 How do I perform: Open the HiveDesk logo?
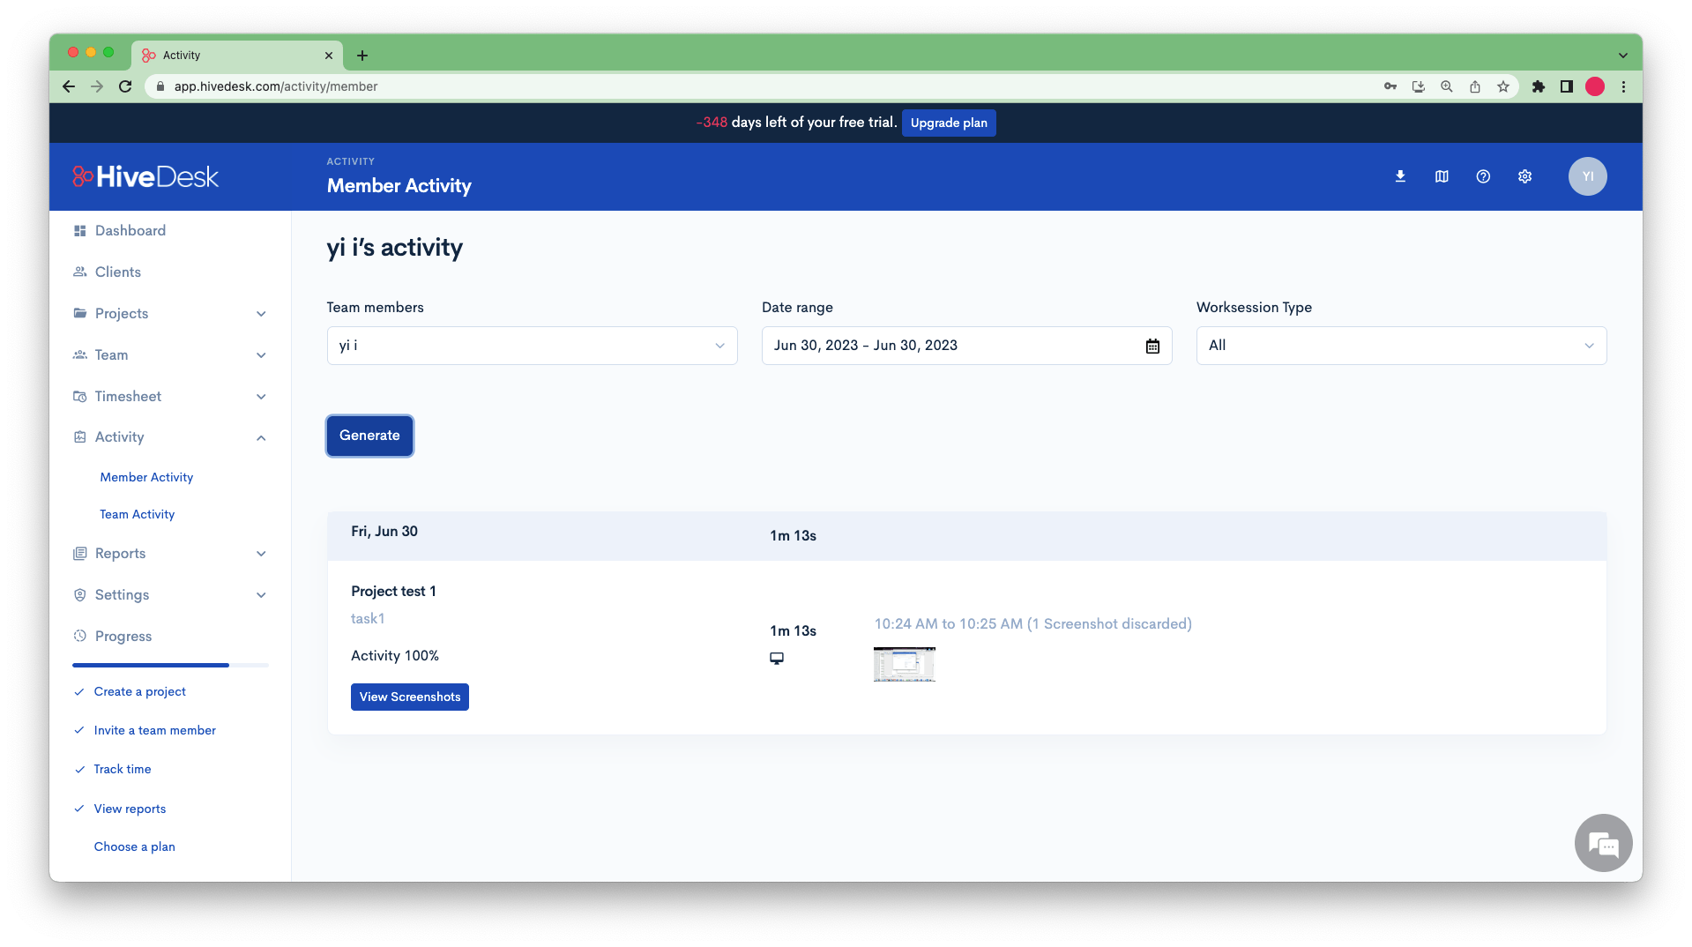(x=145, y=176)
